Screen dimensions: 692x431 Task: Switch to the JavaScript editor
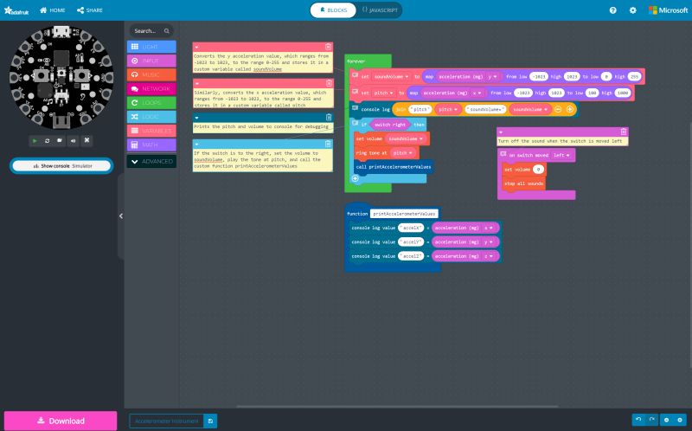tap(380, 10)
